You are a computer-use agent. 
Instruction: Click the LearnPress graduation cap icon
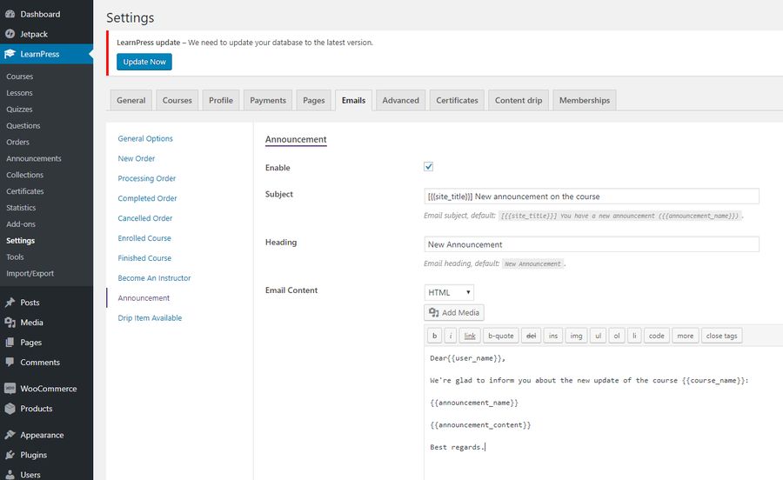pyautogui.click(x=10, y=54)
